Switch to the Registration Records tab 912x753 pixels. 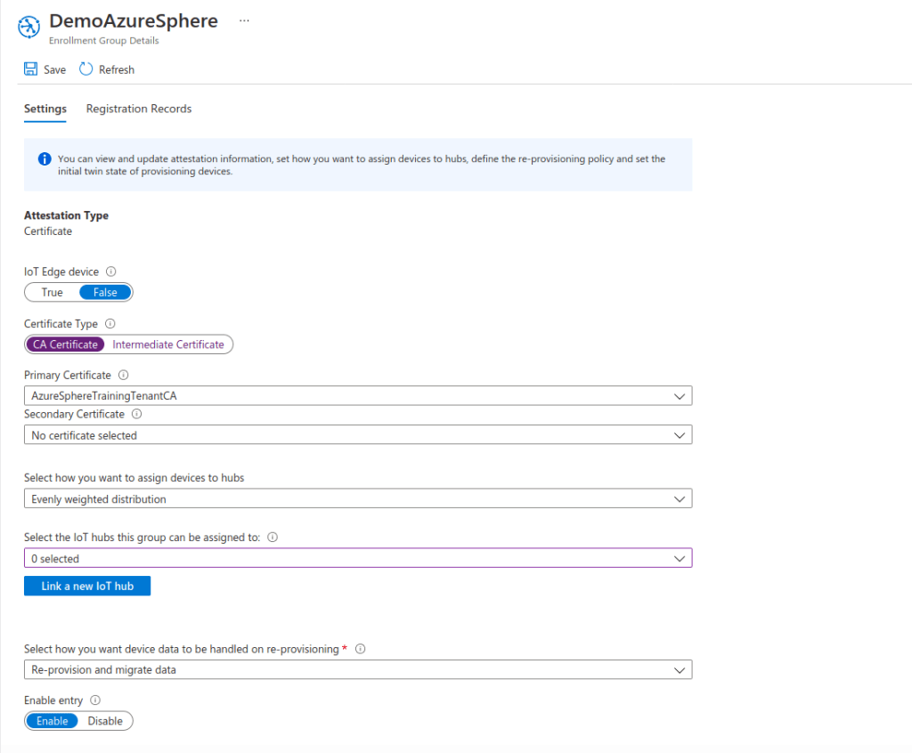pyautogui.click(x=139, y=109)
